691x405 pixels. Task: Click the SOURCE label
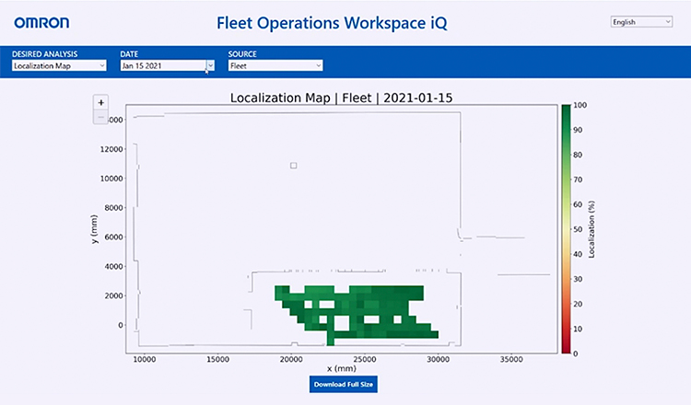[242, 54]
